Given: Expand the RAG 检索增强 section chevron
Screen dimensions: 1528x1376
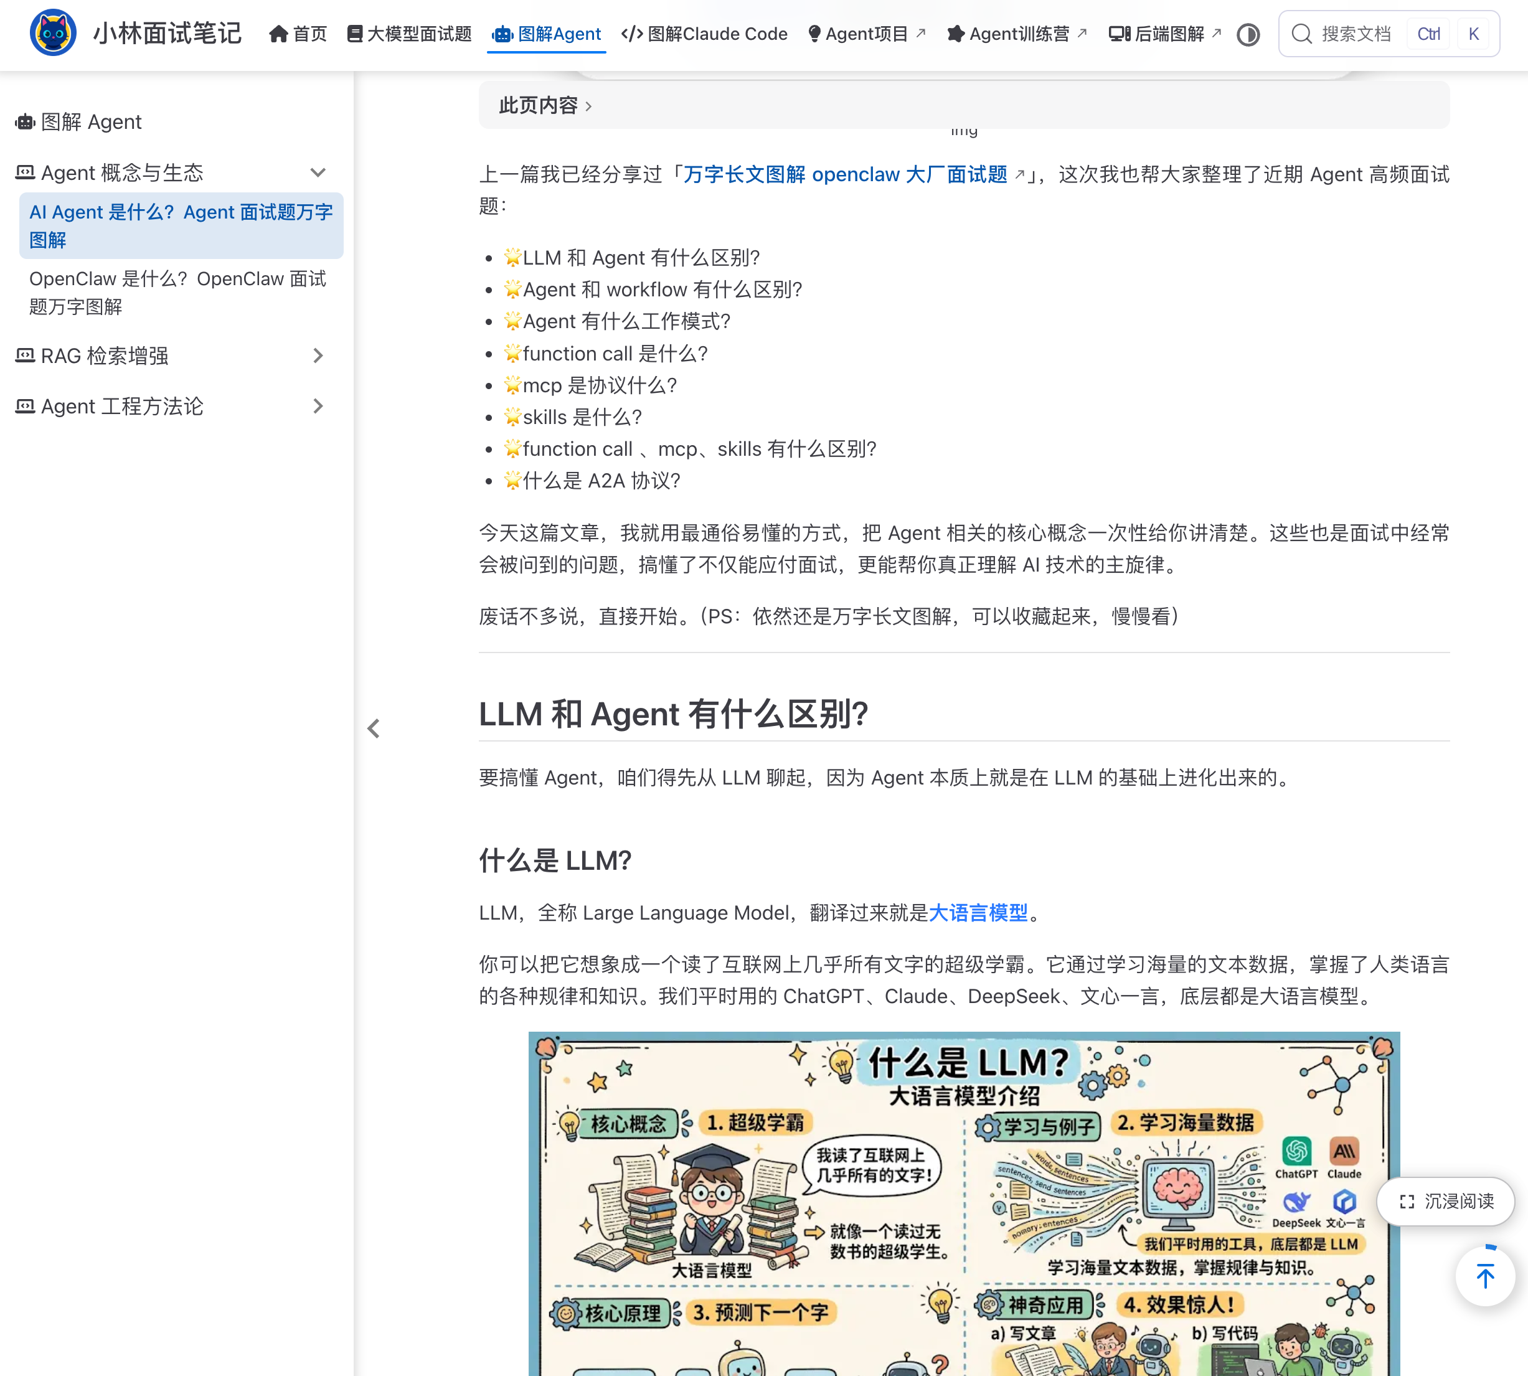Looking at the screenshot, I should (x=318, y=356).
